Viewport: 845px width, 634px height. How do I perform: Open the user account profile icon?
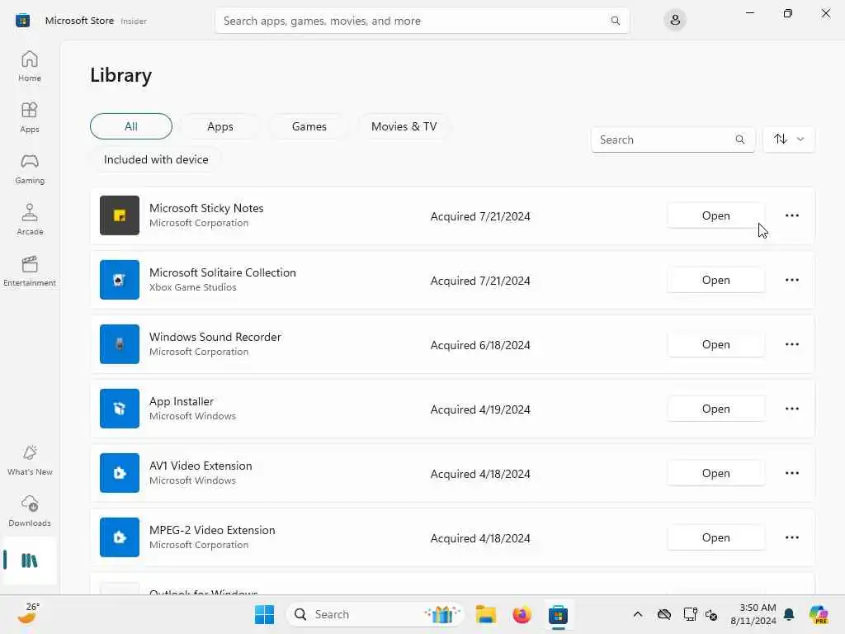point(675,21)
